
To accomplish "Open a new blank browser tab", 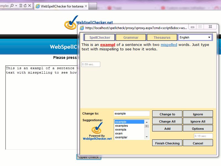I will pyautogui.click(x=93, y=6).
